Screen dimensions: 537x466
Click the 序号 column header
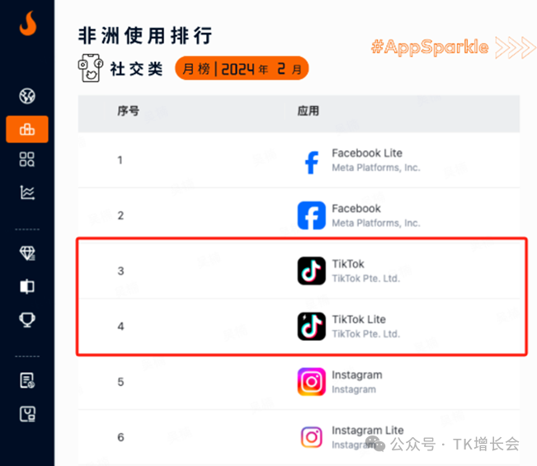129,111
